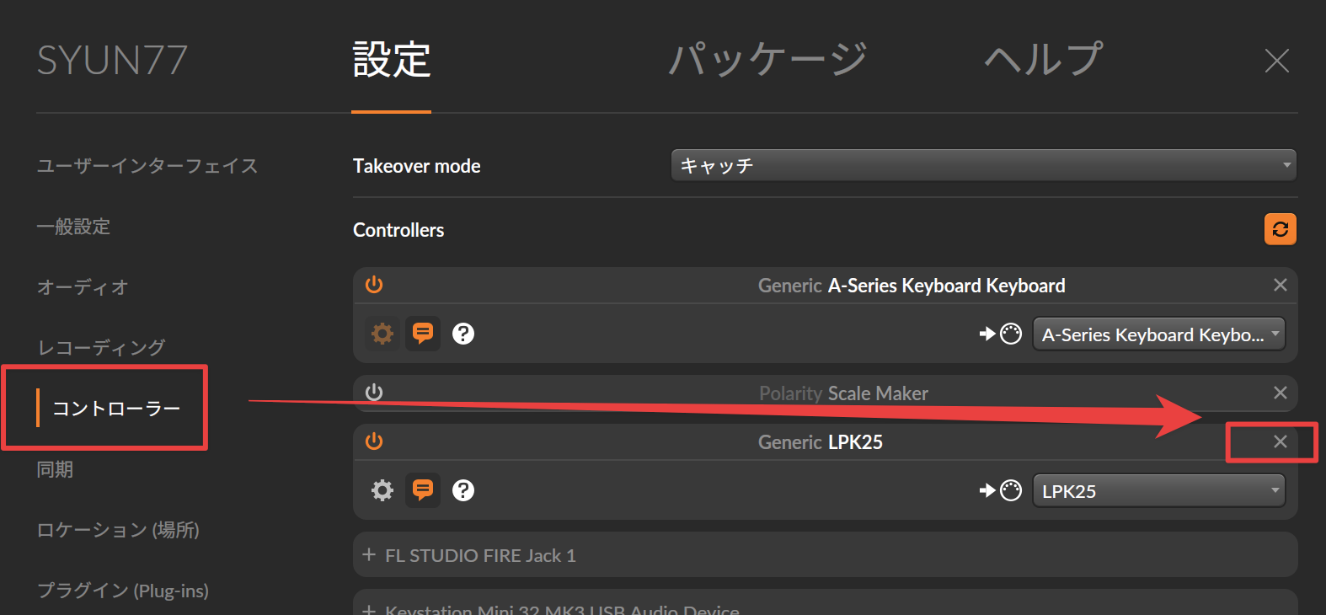Refresh the Controllers list with orange button
The height and width of the screenshot is (615, 1326).
[1280, 229]
